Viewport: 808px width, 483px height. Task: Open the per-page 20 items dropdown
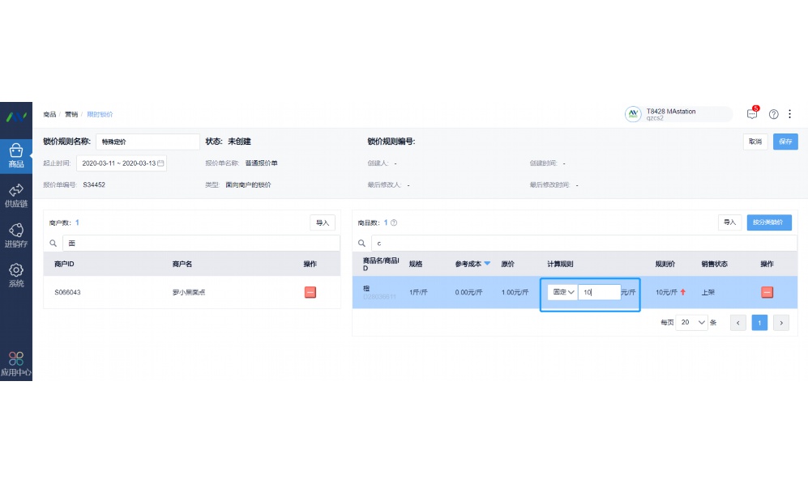(690, 322)
